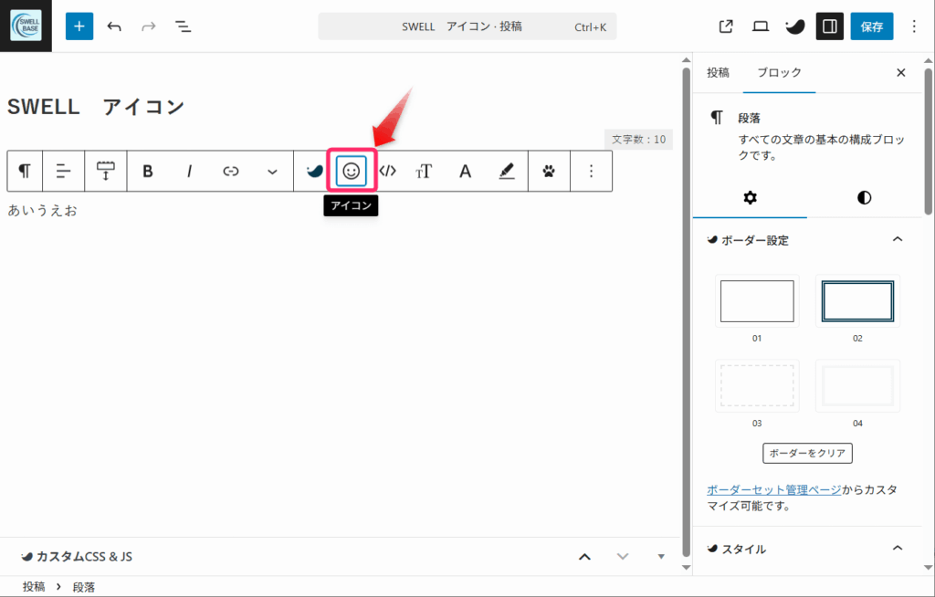Click the SWELL アイコン post title
The image size is (935, 597).
pos(96,107)
